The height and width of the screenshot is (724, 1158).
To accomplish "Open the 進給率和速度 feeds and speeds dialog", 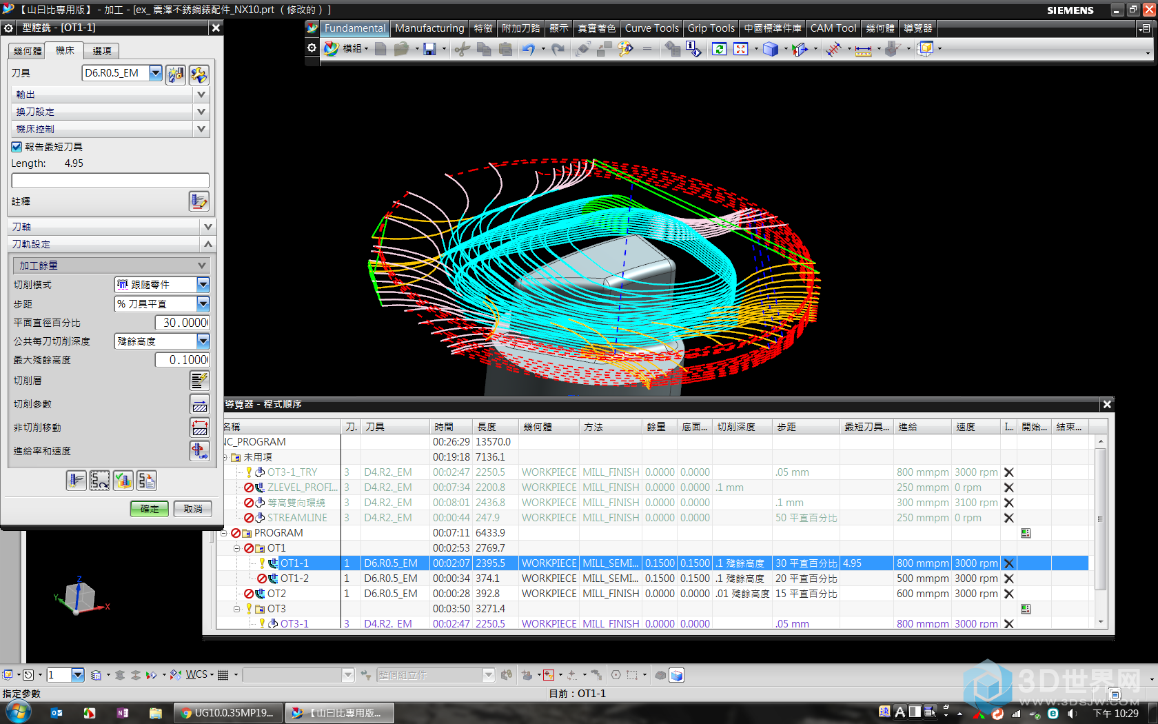I will pos(199,451).
